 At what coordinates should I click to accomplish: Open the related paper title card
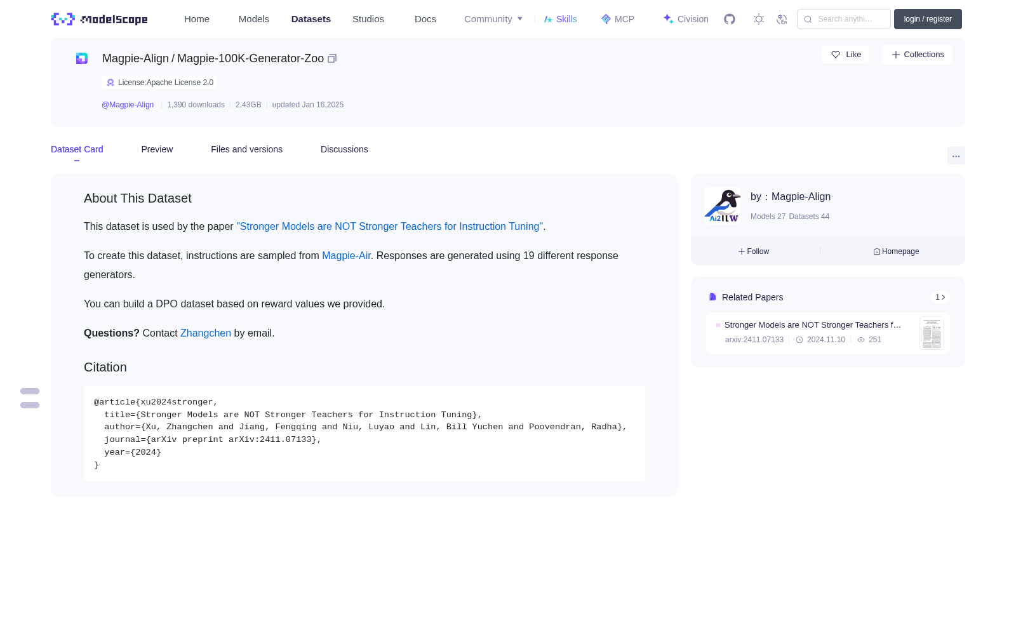click(813, 325)
